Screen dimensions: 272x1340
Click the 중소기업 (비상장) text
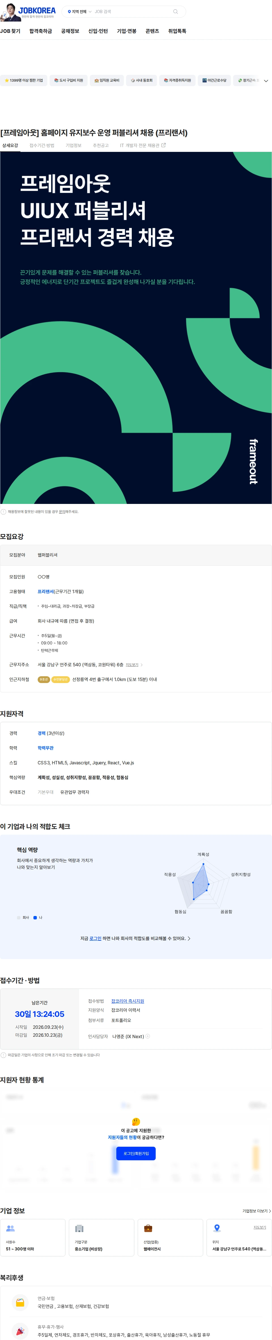pos(88,1249)
